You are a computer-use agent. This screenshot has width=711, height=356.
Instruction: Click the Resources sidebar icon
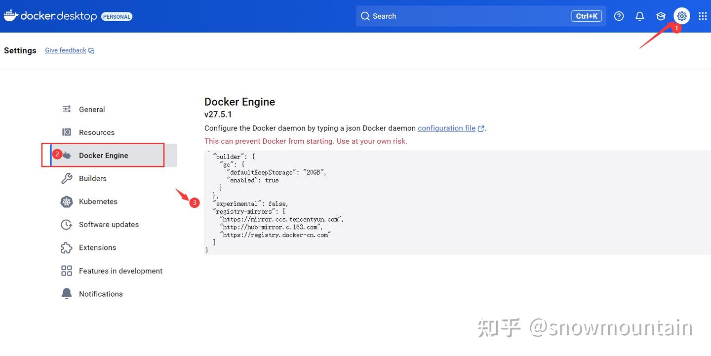click(x=67, y=132)
